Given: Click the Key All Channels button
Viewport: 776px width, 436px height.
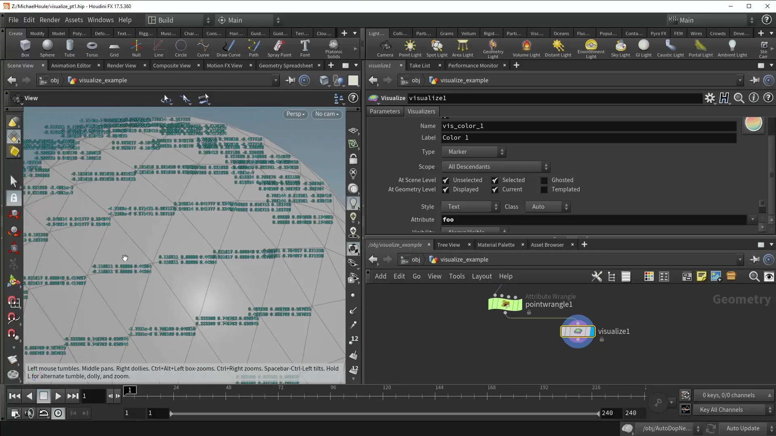Looking at the screenshot, I should pyautogui.click(x=721, y=410).
